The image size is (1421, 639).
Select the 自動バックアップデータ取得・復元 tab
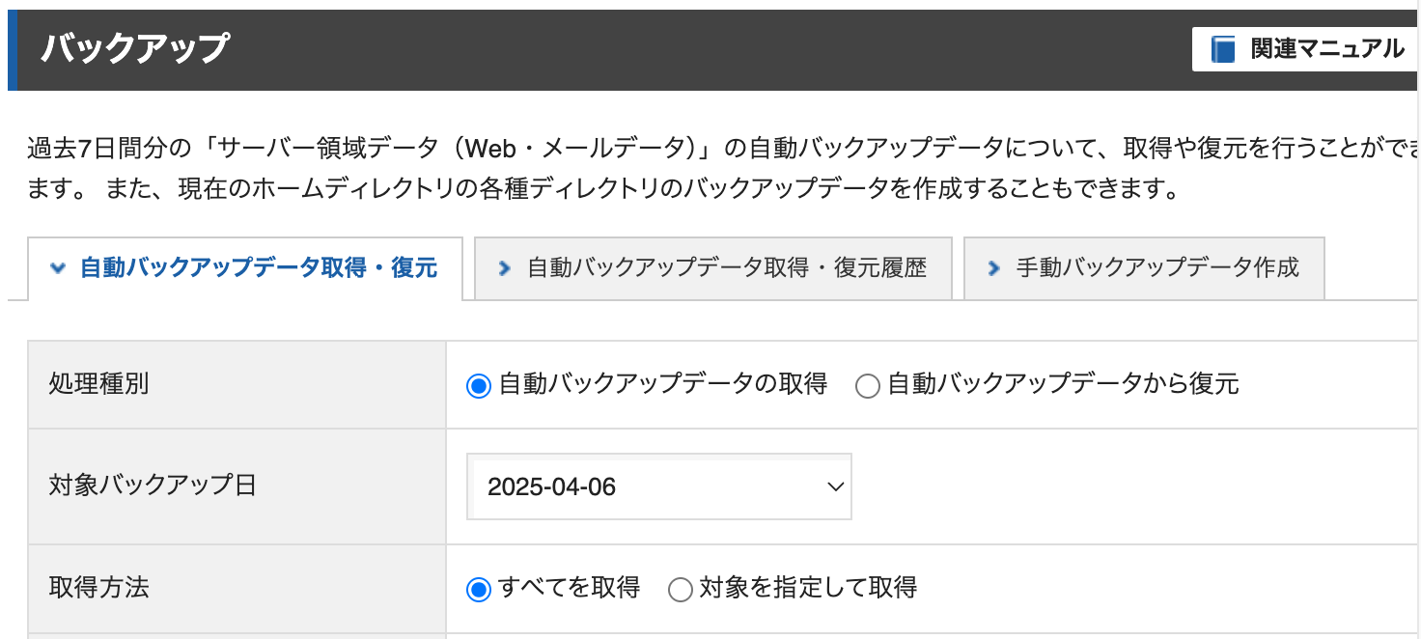click(x=245, y=267)
